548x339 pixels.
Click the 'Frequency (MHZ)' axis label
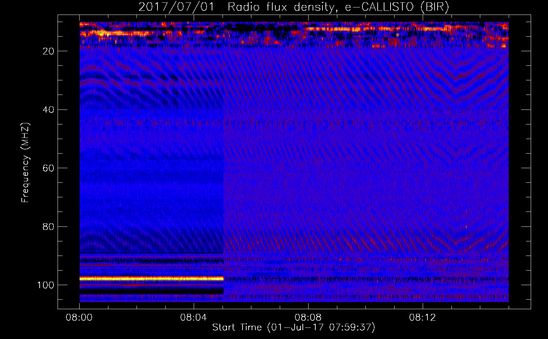tap(25, 163)
